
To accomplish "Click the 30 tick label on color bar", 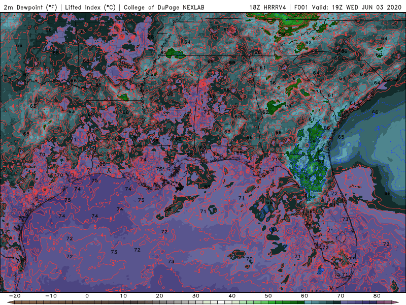I will (x=196, y=296).
